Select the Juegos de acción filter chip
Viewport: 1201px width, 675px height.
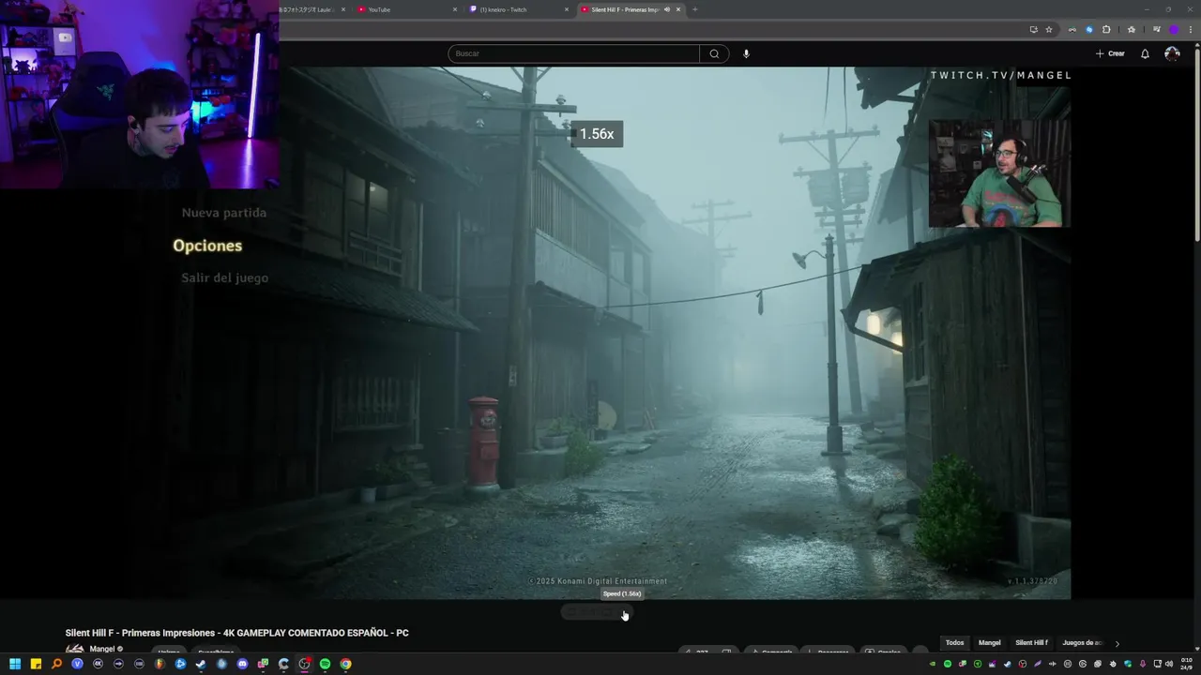pyautogui.click(x=1083, y=643)
